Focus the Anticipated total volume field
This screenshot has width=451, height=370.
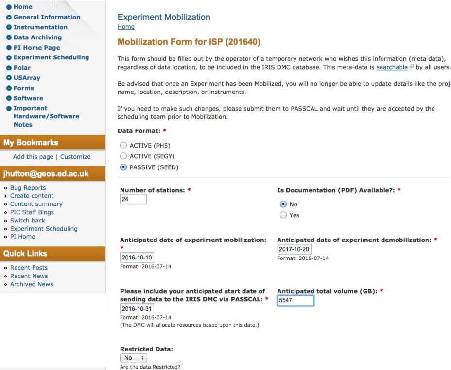coord(295,301)
